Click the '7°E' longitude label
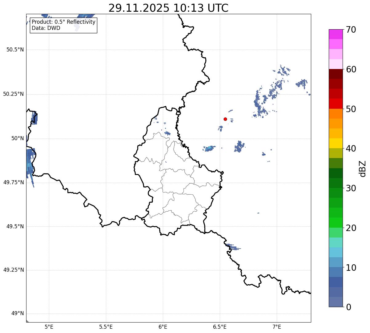The width and height of the screenshot is (370, 333). tap(277, 327)
